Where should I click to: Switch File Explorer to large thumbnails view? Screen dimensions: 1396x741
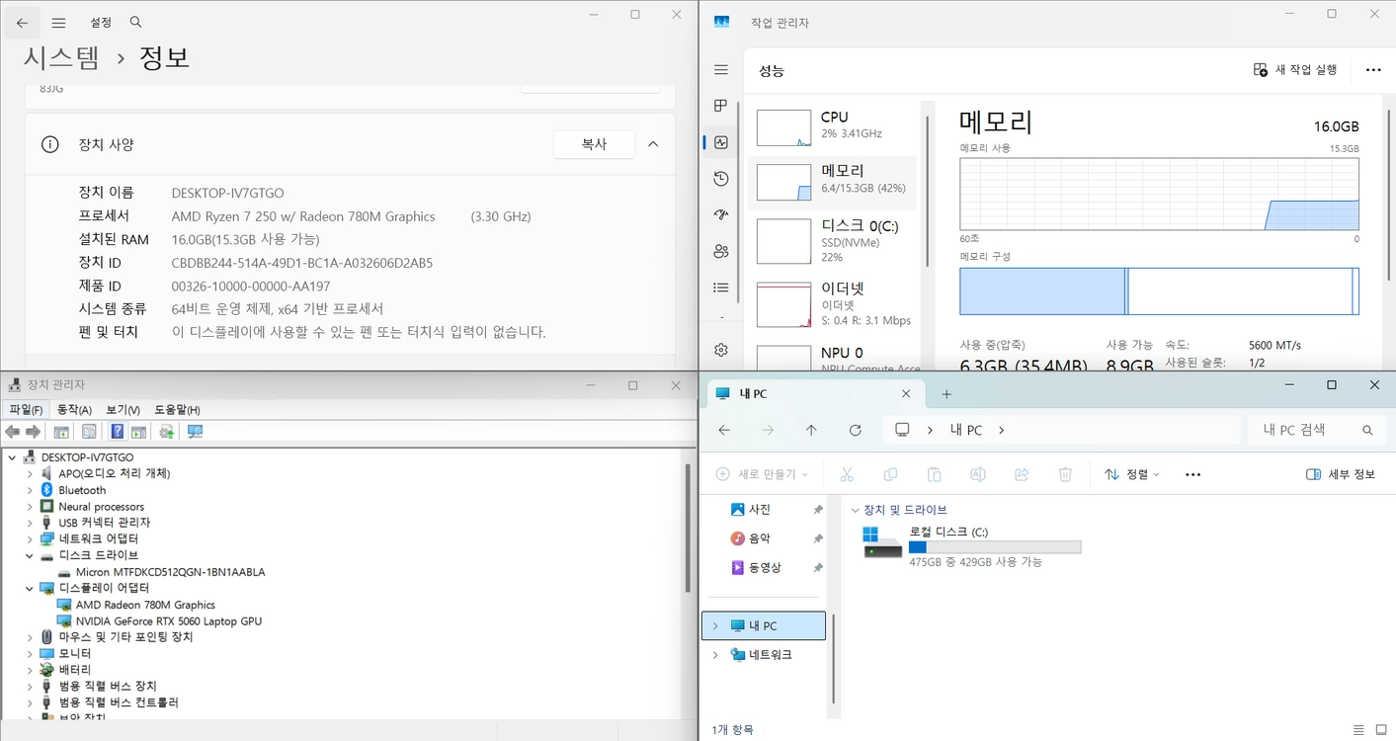point(1381,729)
